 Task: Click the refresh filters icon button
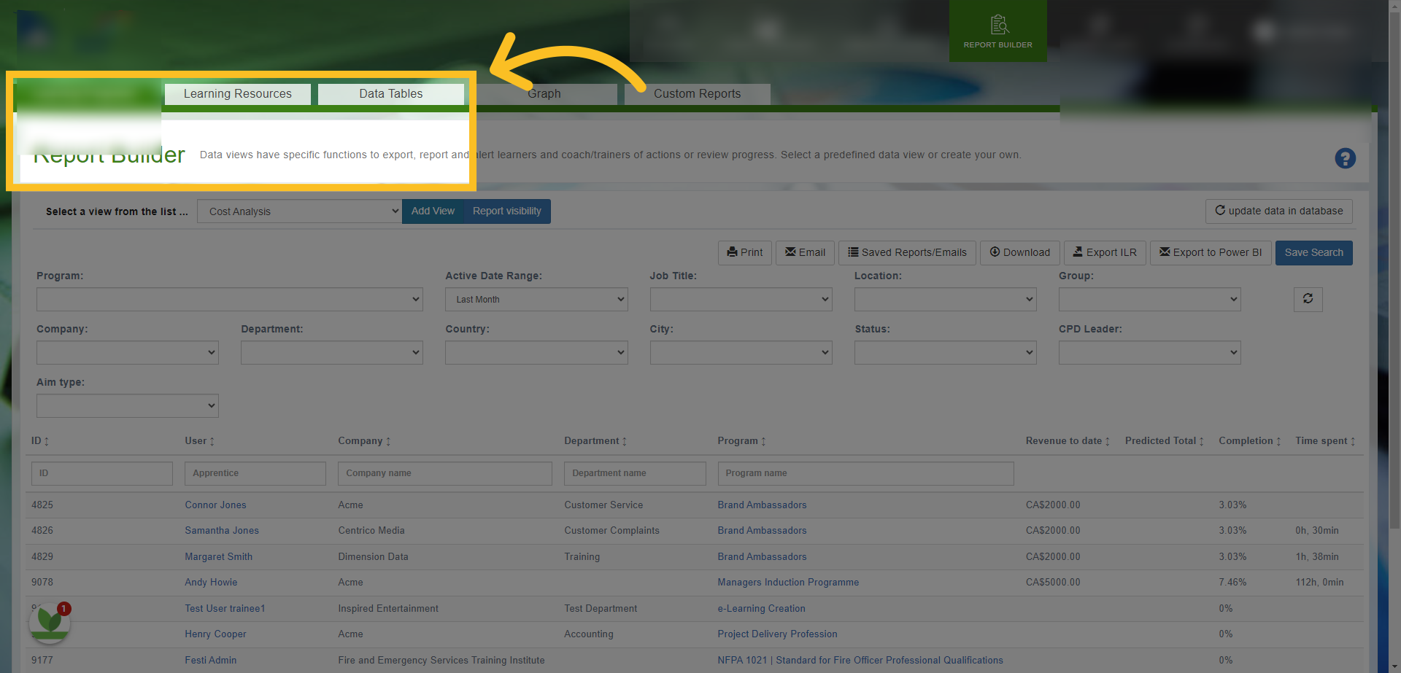[x=1308, y=299]
